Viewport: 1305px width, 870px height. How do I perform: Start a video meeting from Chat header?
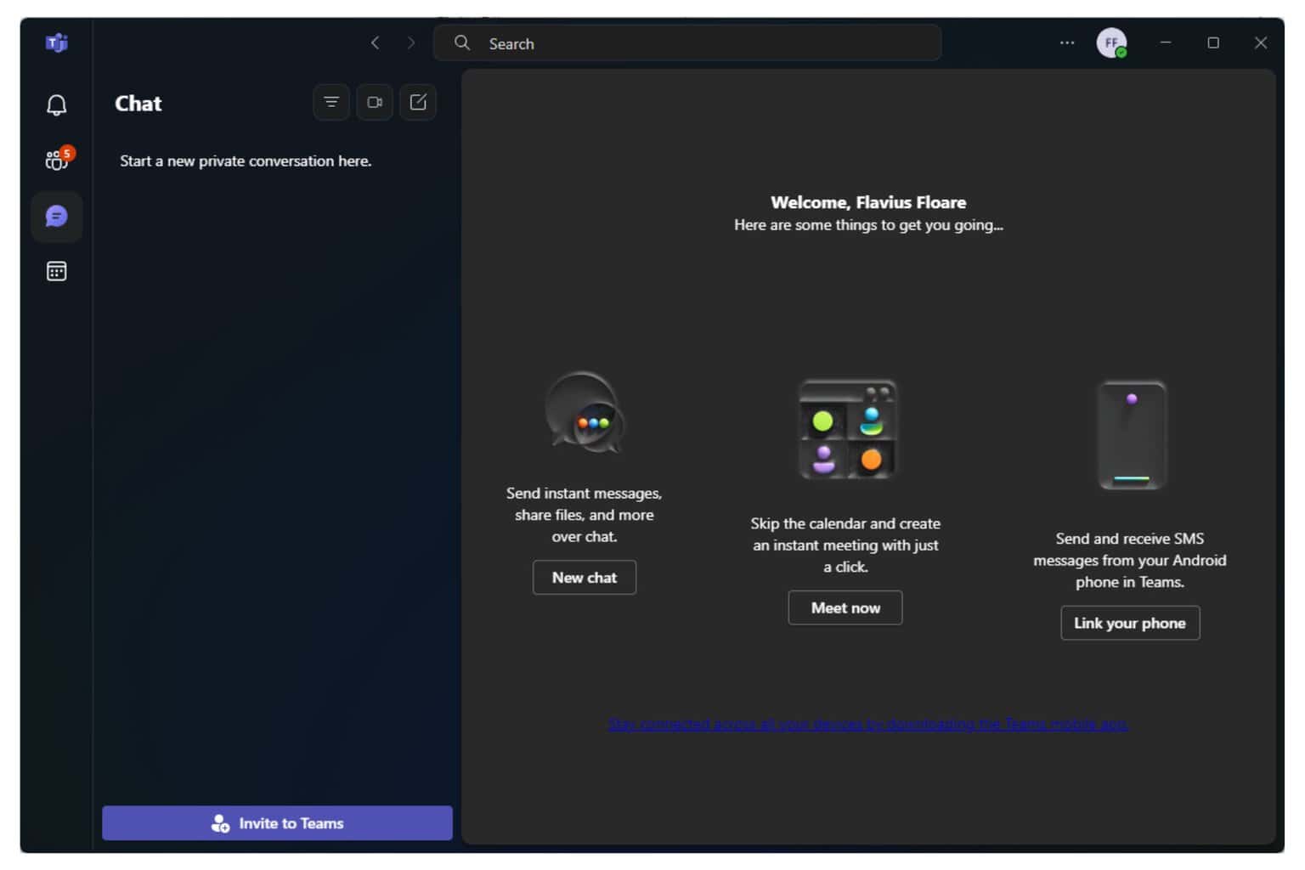[375, 102]
